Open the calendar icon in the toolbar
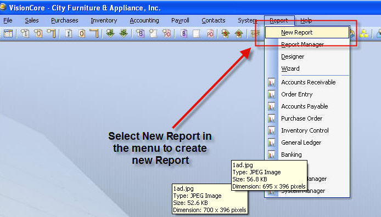This screenshot has width=381, height=217. [8, 33]
